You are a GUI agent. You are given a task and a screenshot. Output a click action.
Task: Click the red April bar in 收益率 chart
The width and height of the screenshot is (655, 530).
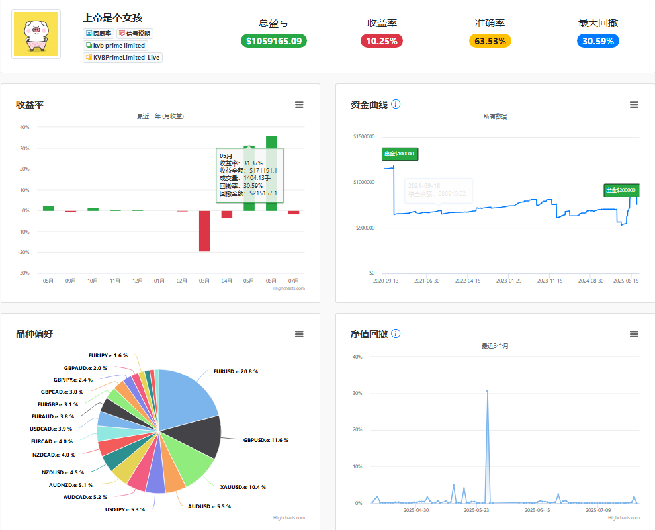click(x=227, y=214)
